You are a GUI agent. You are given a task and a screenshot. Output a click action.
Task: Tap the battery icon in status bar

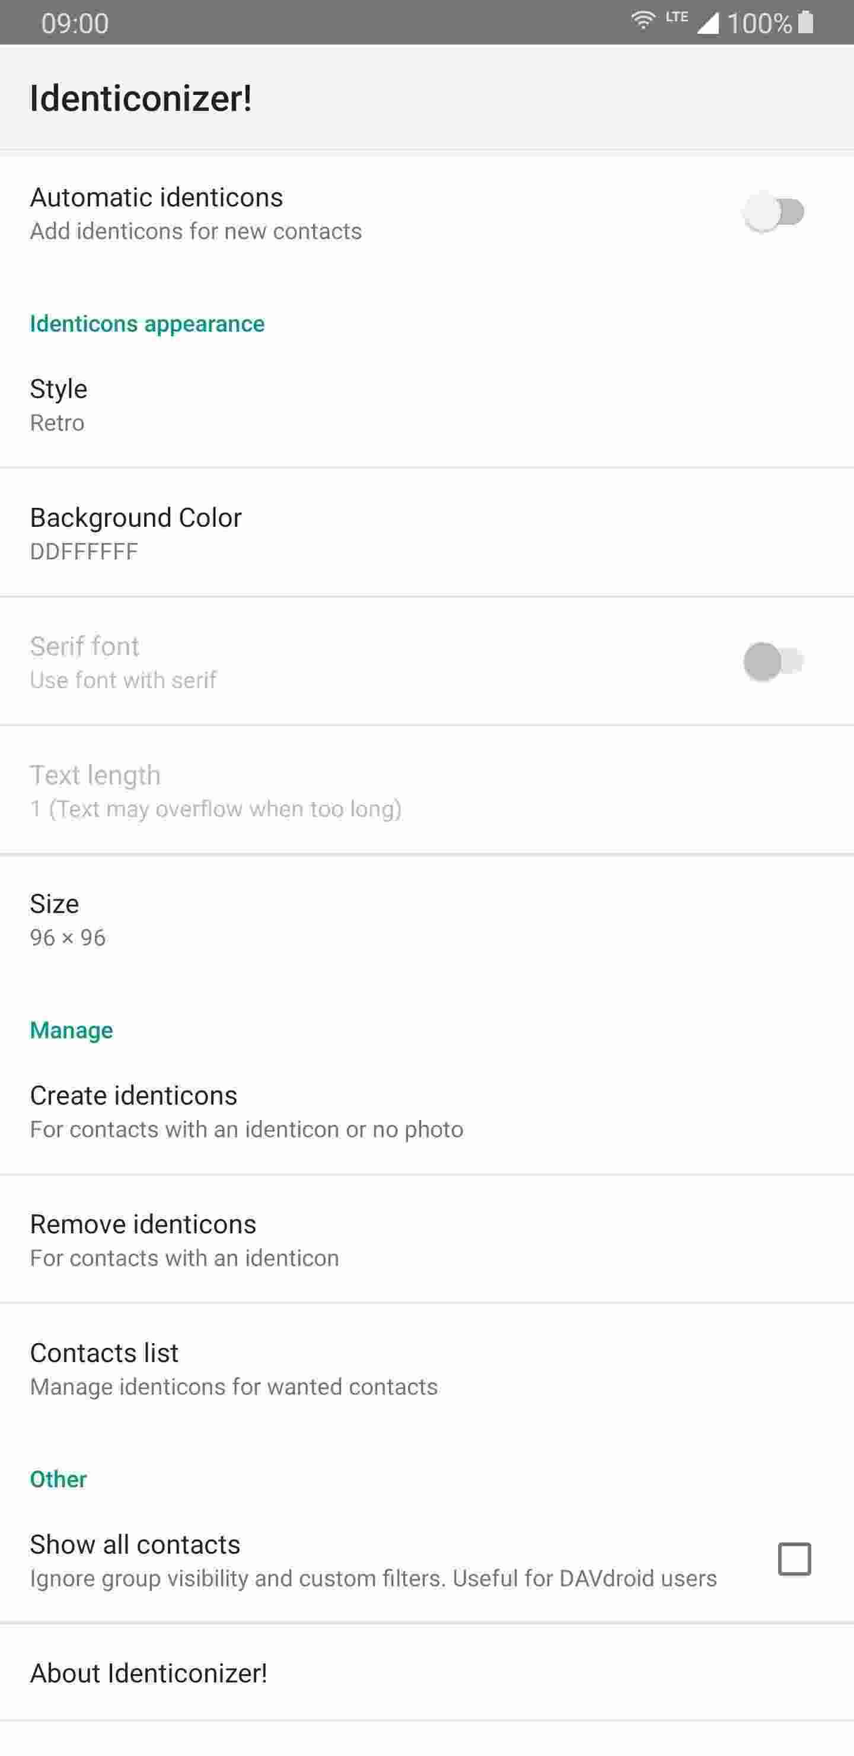[x=805, y=23]
